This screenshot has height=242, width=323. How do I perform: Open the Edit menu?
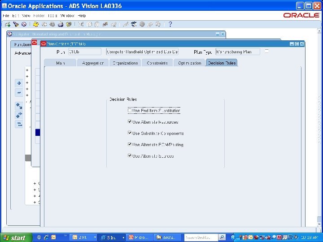15,16
